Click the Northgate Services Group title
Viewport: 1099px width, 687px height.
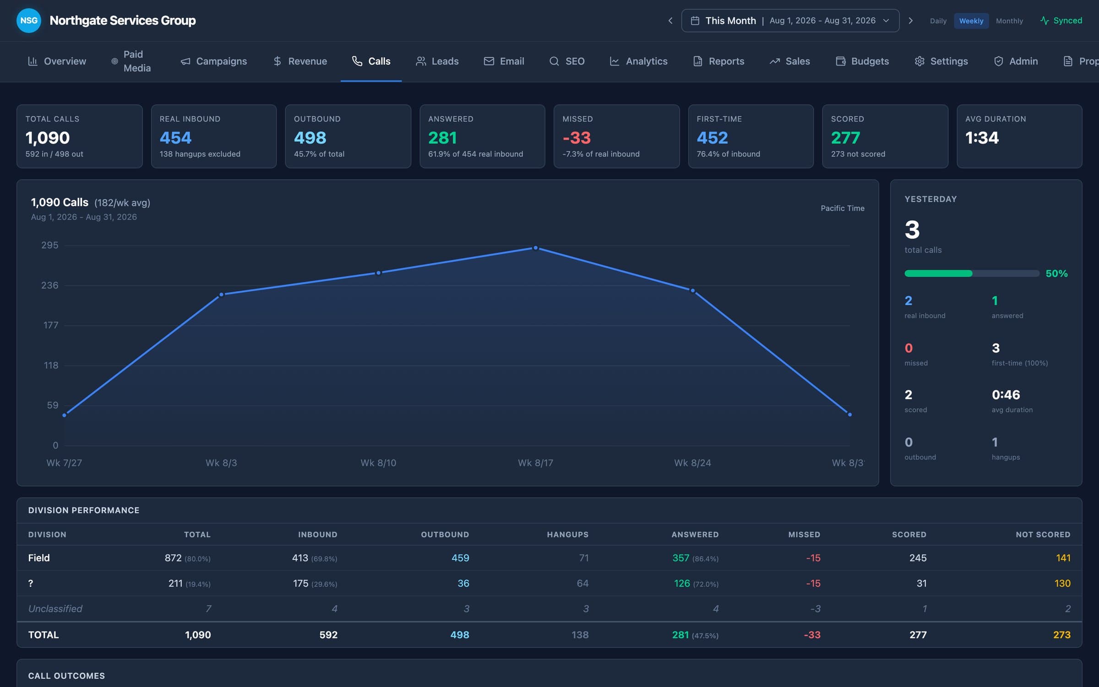[123, 21]
